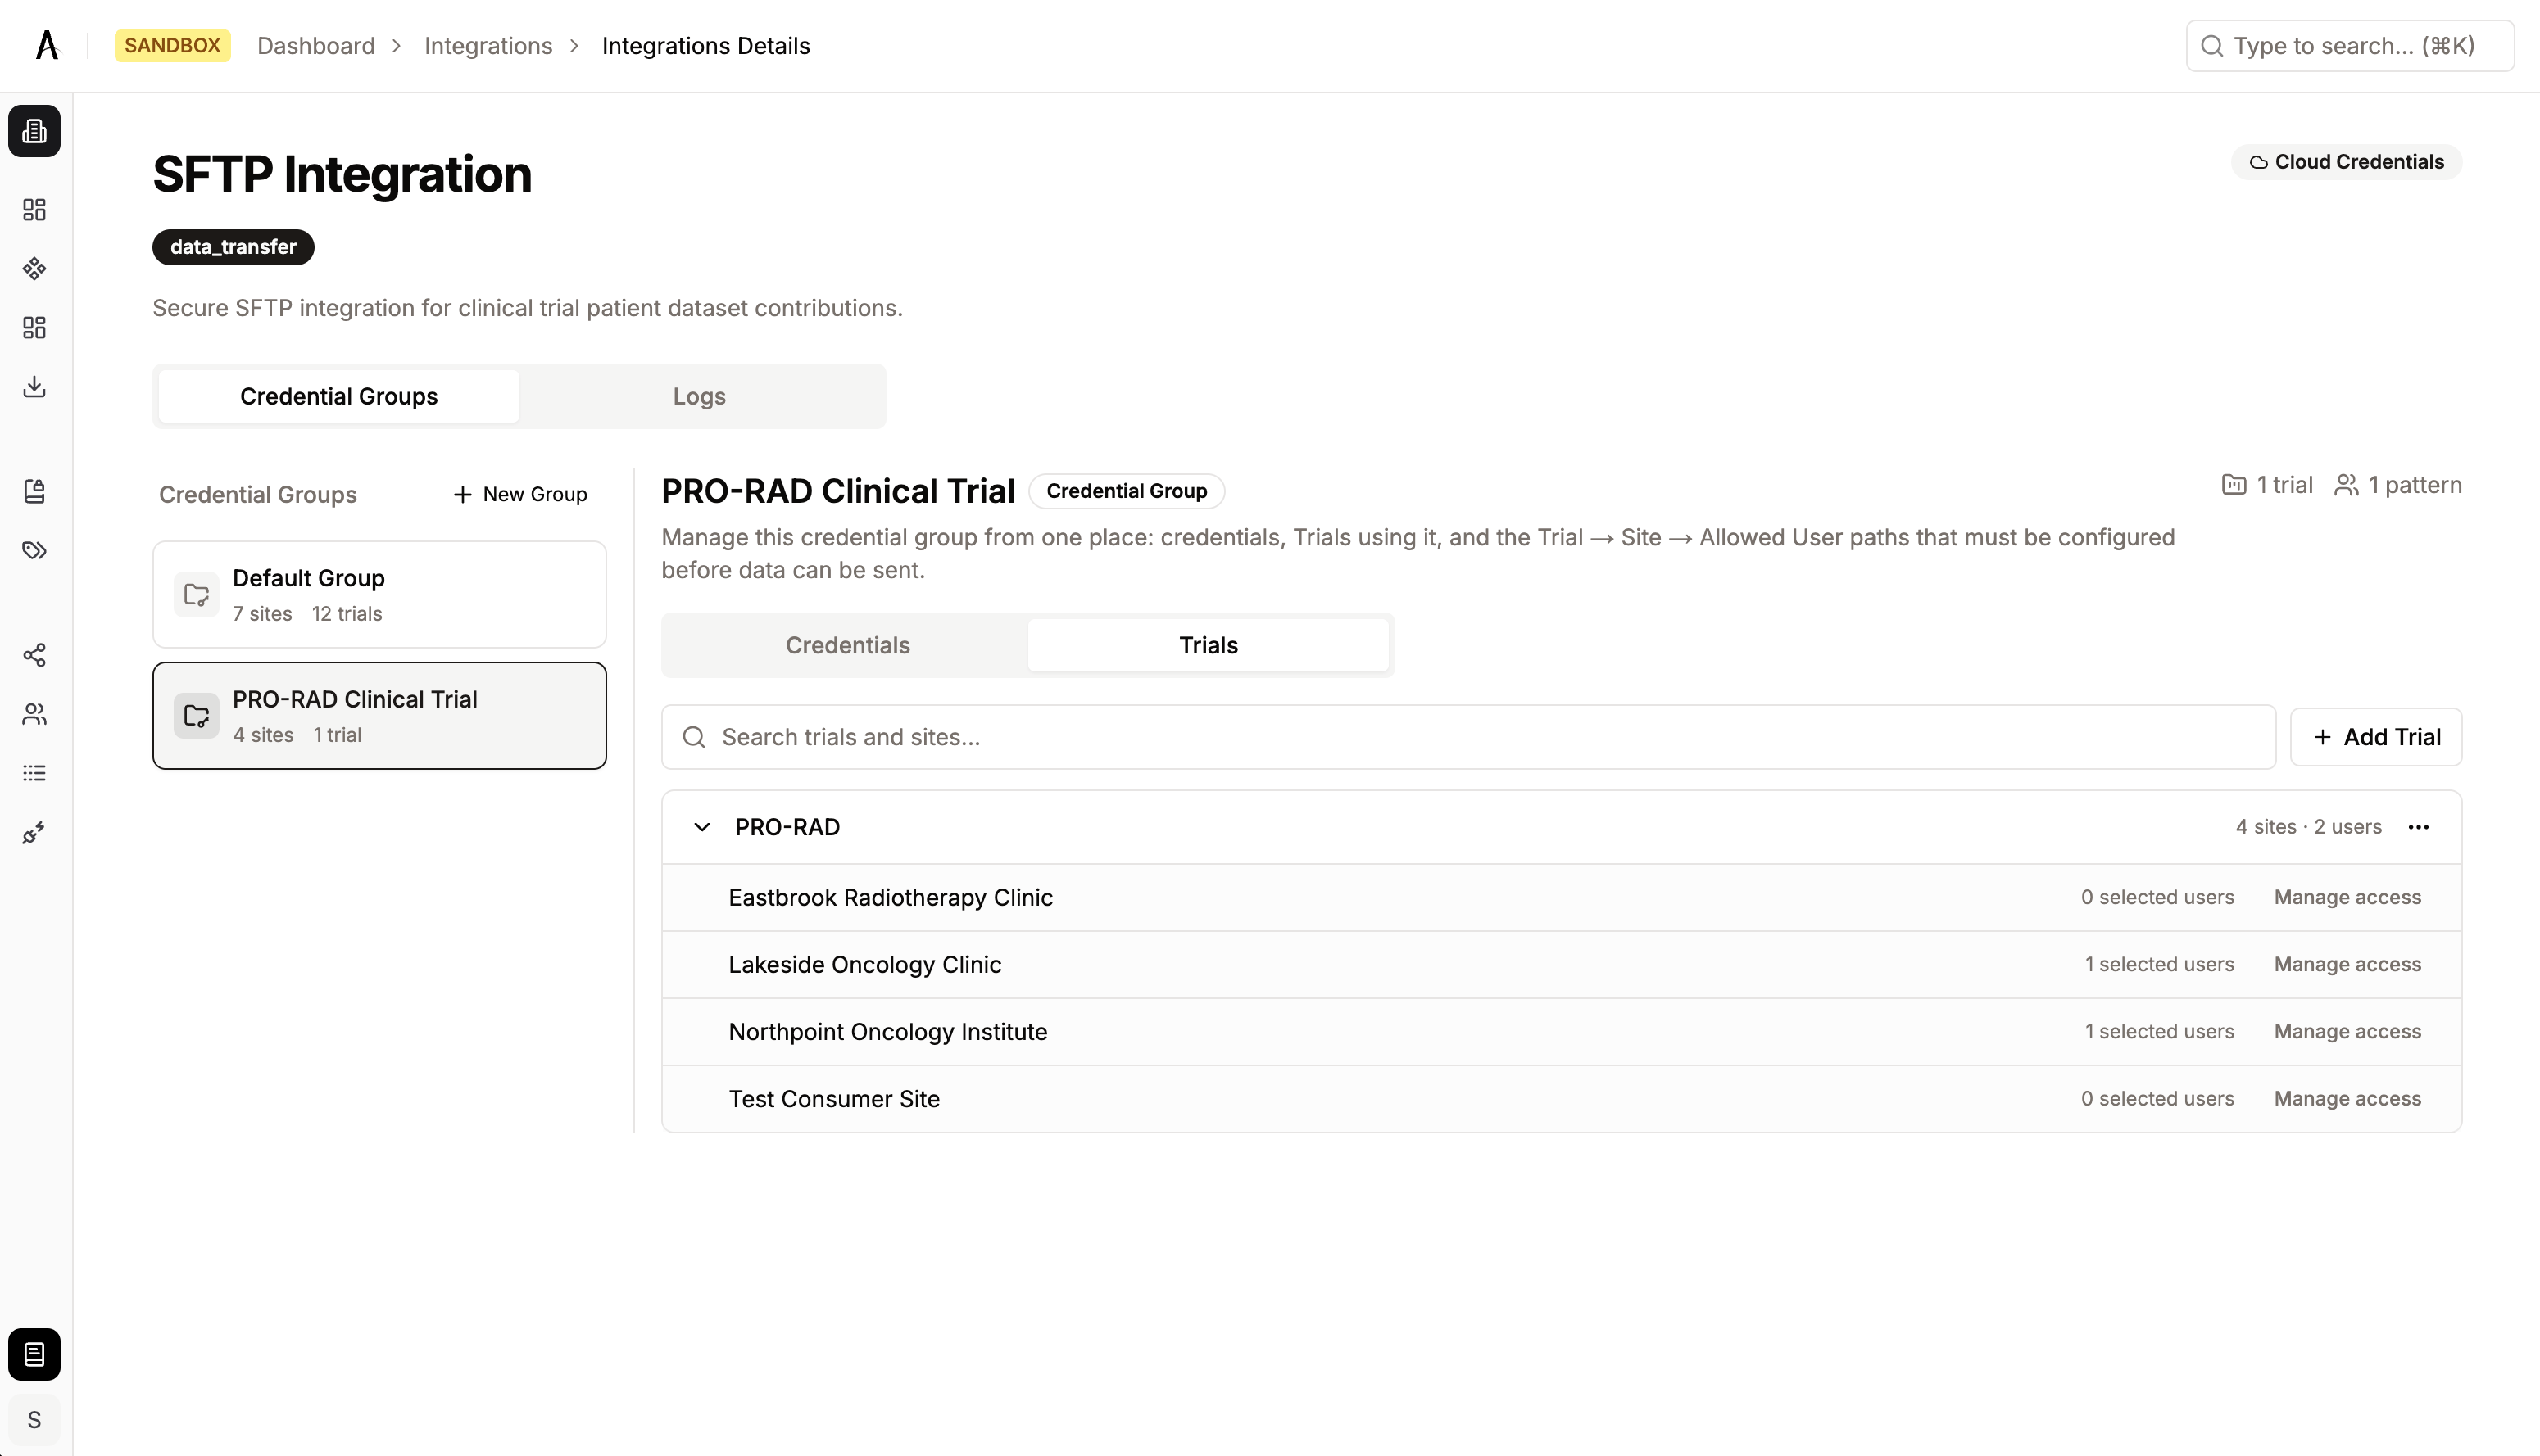This screenshot has width=2540, height=1456.
Task: Go to Dashboard breadcrumb
Action: (x=316, y=46)
